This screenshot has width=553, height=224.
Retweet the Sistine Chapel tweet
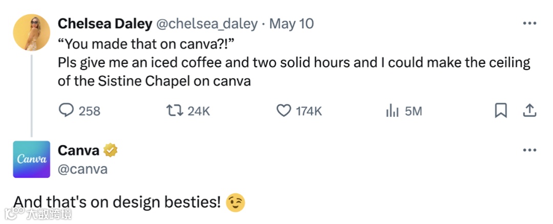click(177, 110)
